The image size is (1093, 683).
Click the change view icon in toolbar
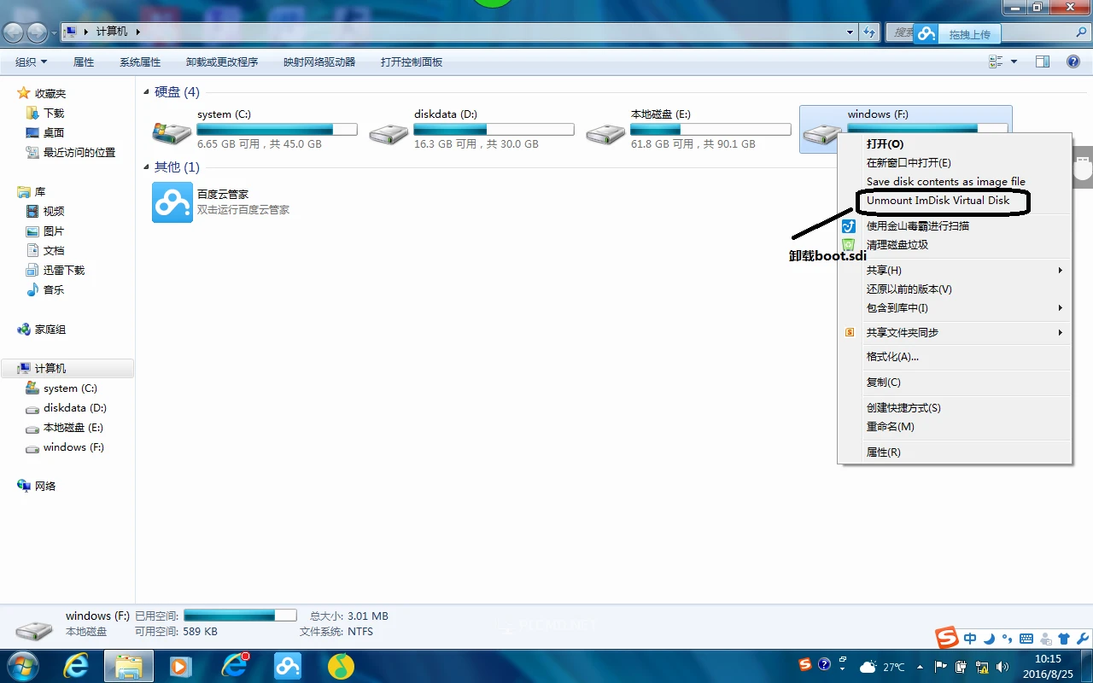coord(996,61)
